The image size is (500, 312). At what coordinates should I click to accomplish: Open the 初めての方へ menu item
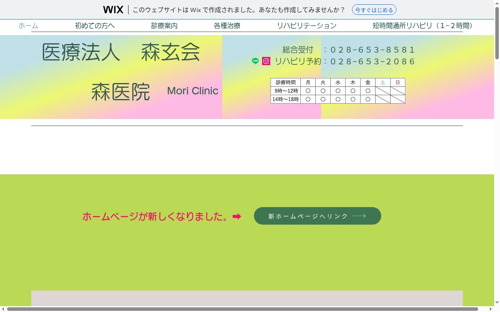pyautogui.click(x=95, y=26)
